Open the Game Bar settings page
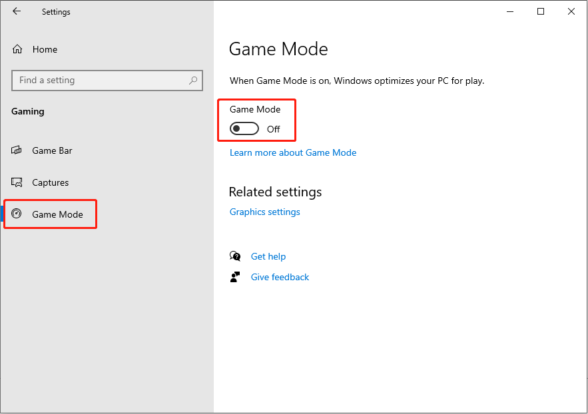Image resolution: width=588 pixels, height=414 pixels. click(52, 150)
